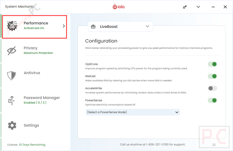Click the AcceleWrite label
233x151 pixels.
(x=93, y=88)
